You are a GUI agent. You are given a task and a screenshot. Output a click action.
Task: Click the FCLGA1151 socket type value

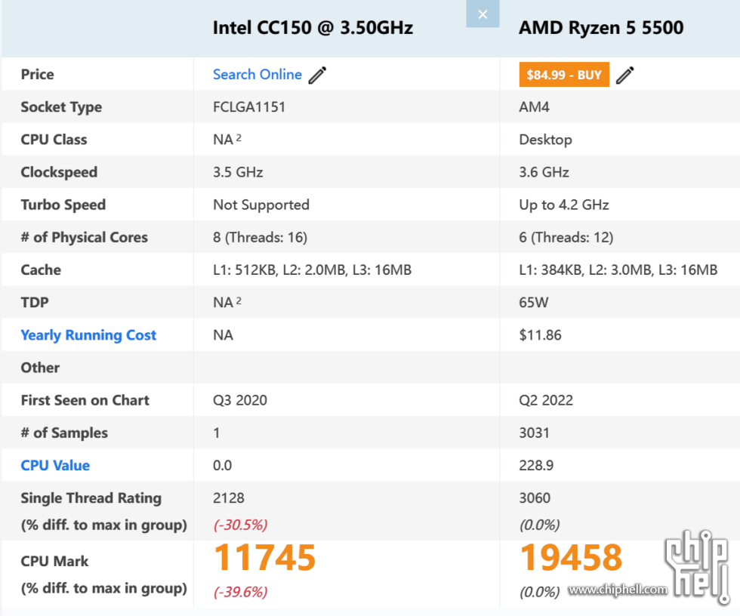point(249,107)
